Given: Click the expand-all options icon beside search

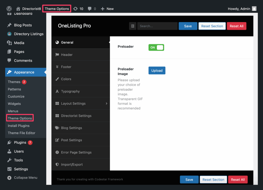Looking at the screenshot, I should (x=133, y=26).
